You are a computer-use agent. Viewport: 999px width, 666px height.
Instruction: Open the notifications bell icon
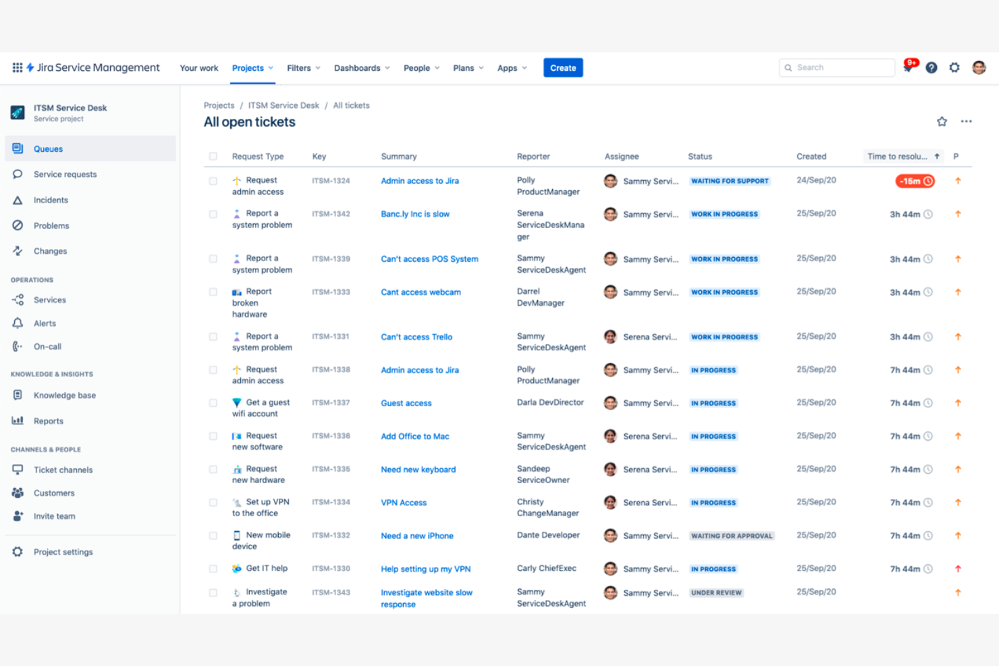pyautogui.click(x=908, y=67)
